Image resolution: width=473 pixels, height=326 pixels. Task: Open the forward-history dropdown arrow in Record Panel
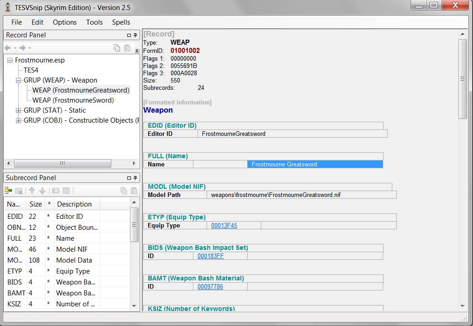tap(30, 48)
